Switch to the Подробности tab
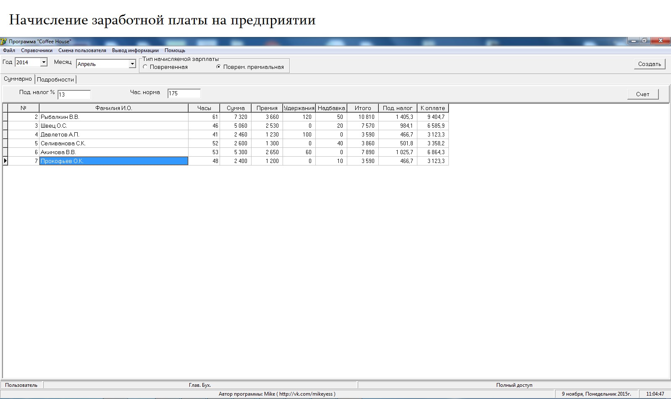Image resolution: width=671 pixels, height=399 pixels. pyautogui.click(x=55, y=79)
